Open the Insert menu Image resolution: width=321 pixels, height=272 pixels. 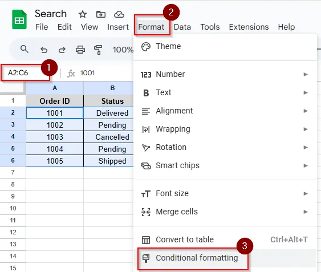pos(118,27)
